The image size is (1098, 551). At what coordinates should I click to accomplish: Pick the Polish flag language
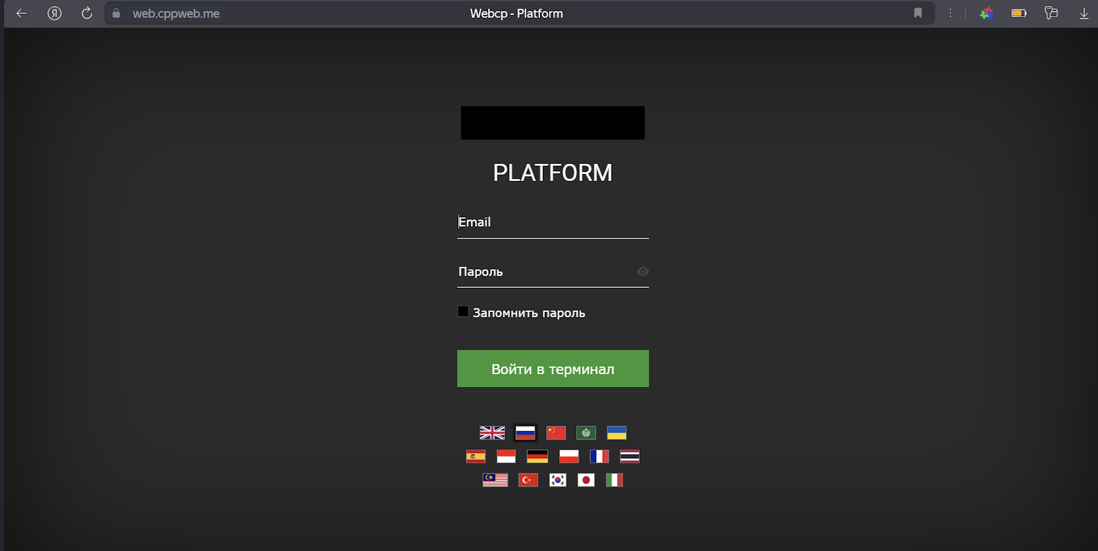coord(569,456)
